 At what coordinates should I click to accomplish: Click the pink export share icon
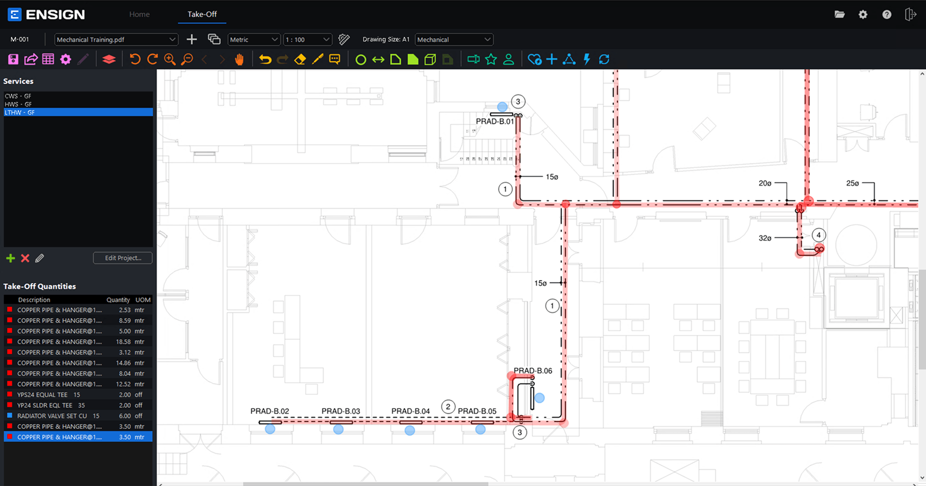coord(31,59)
